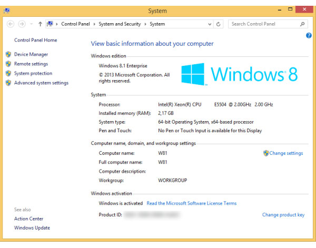Expand the chevron after System and Security breadcrumb
The width and height of the screenshot is (316, 248).
(145, 24)
